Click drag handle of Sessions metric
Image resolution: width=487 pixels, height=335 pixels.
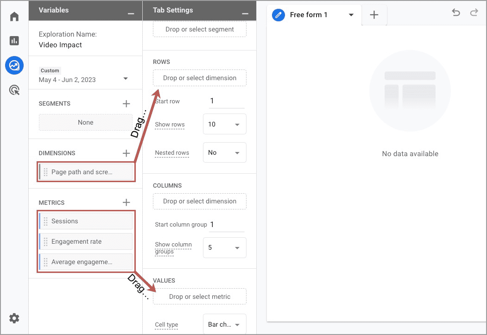pyautogui.click(x=46, y=221)
